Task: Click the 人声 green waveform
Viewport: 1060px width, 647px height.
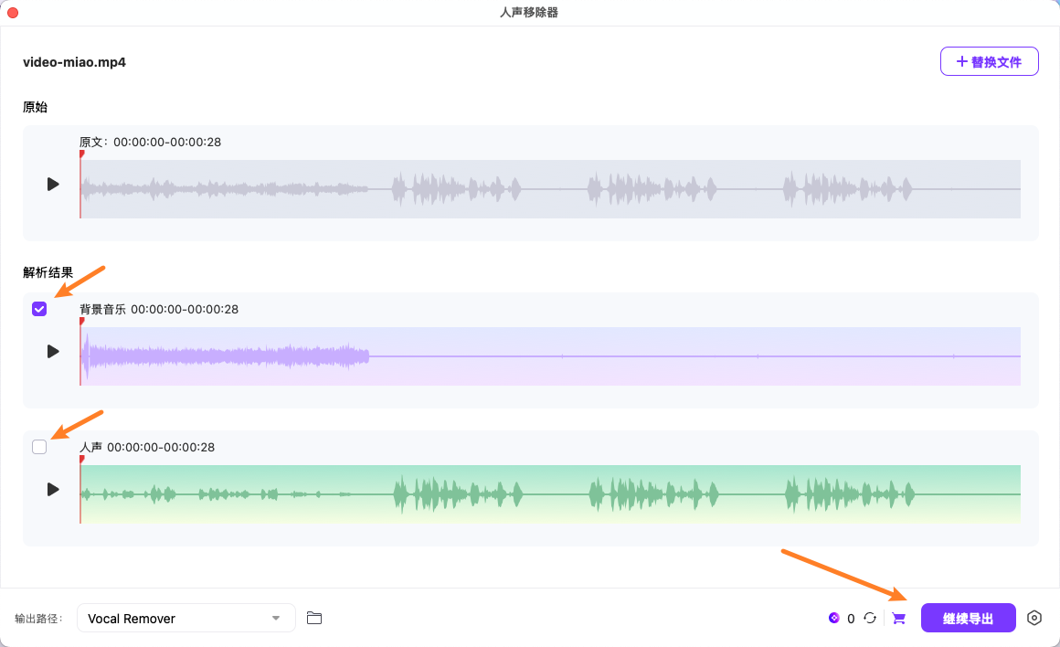Action: 550,494
